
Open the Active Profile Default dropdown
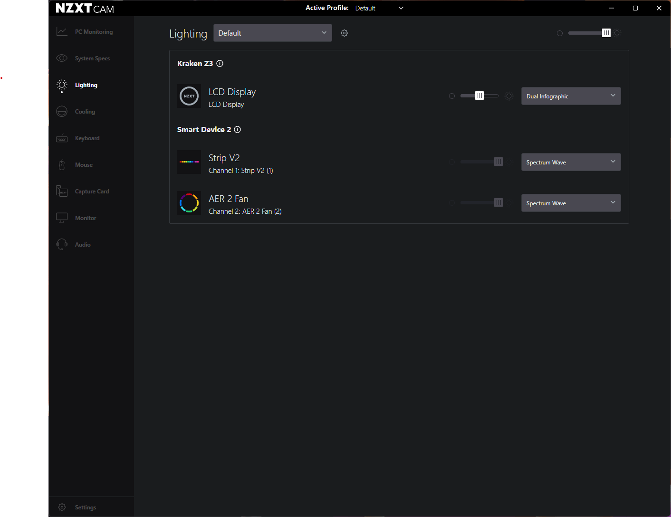point(379,8)
